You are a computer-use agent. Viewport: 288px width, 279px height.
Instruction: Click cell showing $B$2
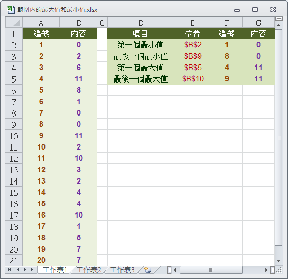192,45
